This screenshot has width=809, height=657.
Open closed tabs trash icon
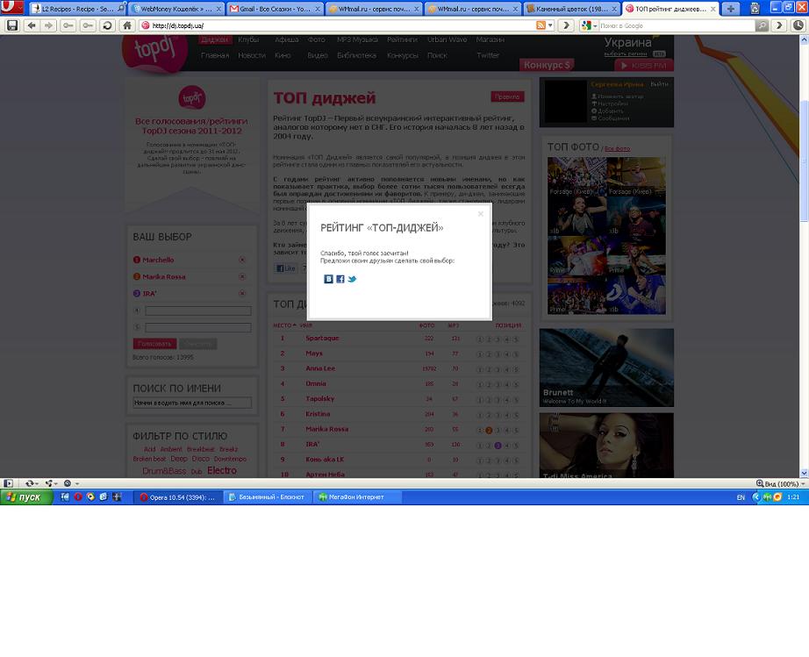click(755, 9)
